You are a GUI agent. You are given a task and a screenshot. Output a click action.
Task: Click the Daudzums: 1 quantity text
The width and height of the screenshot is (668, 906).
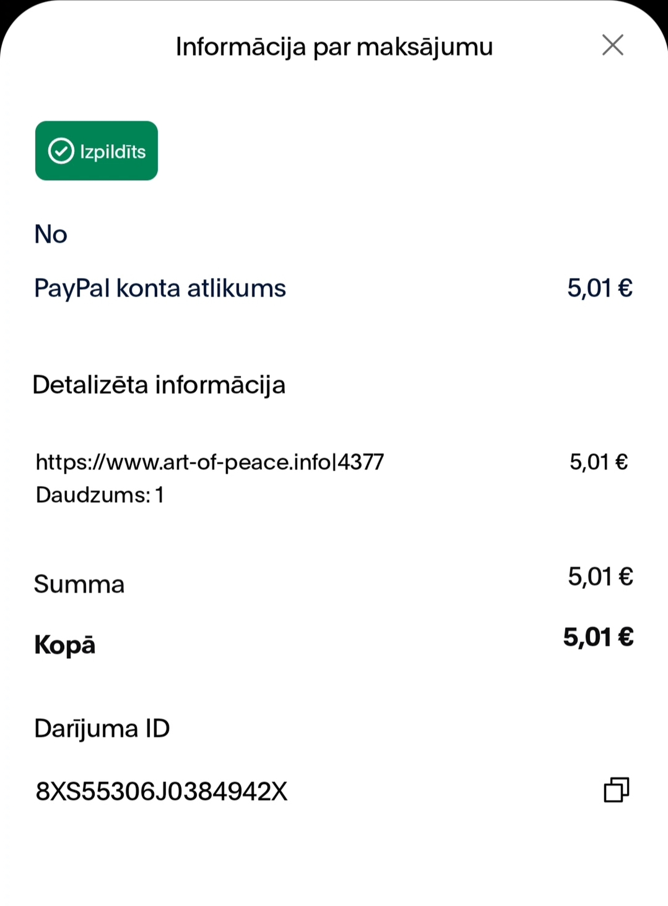point(100,495)
